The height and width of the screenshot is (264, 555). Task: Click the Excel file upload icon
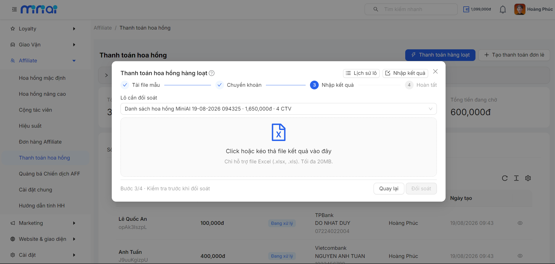click(x=278, y=132)
